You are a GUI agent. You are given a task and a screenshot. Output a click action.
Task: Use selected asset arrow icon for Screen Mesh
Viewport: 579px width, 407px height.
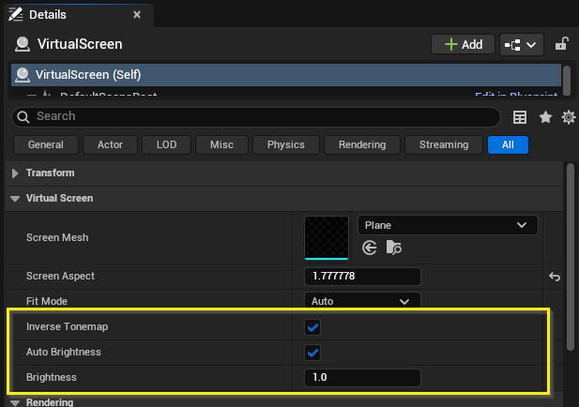(370, 248)
